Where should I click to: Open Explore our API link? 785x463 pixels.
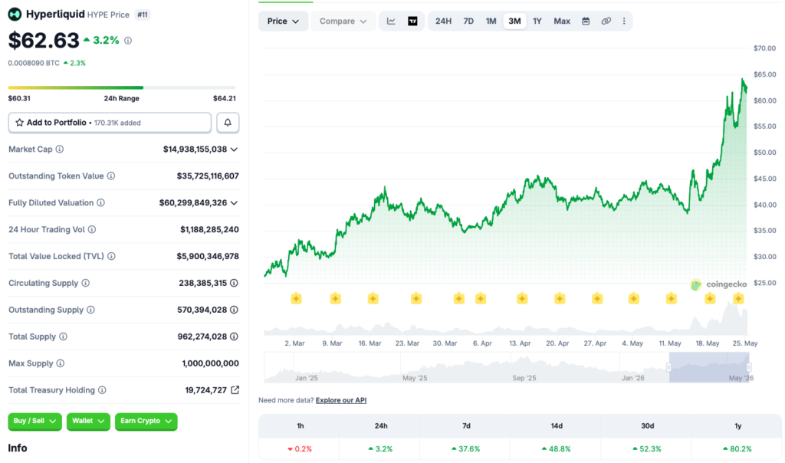tap(341, 400)
